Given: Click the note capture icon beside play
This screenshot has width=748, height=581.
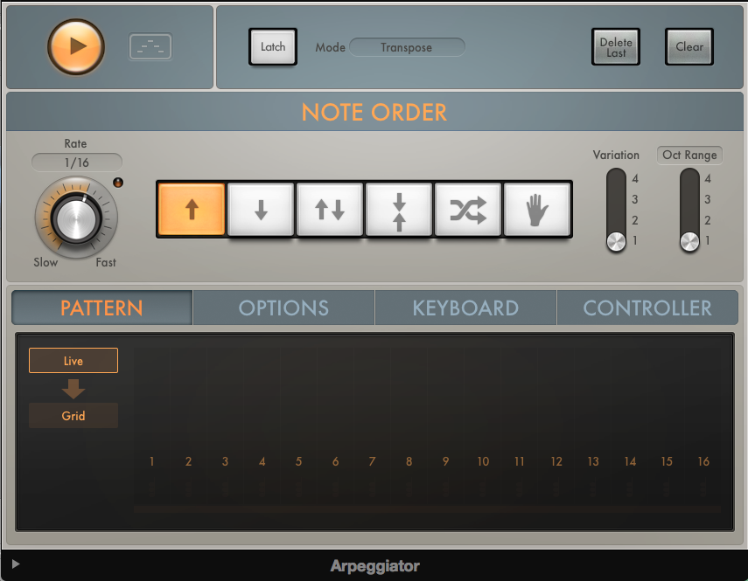Looking at the screenshot, I should [150, 47].
